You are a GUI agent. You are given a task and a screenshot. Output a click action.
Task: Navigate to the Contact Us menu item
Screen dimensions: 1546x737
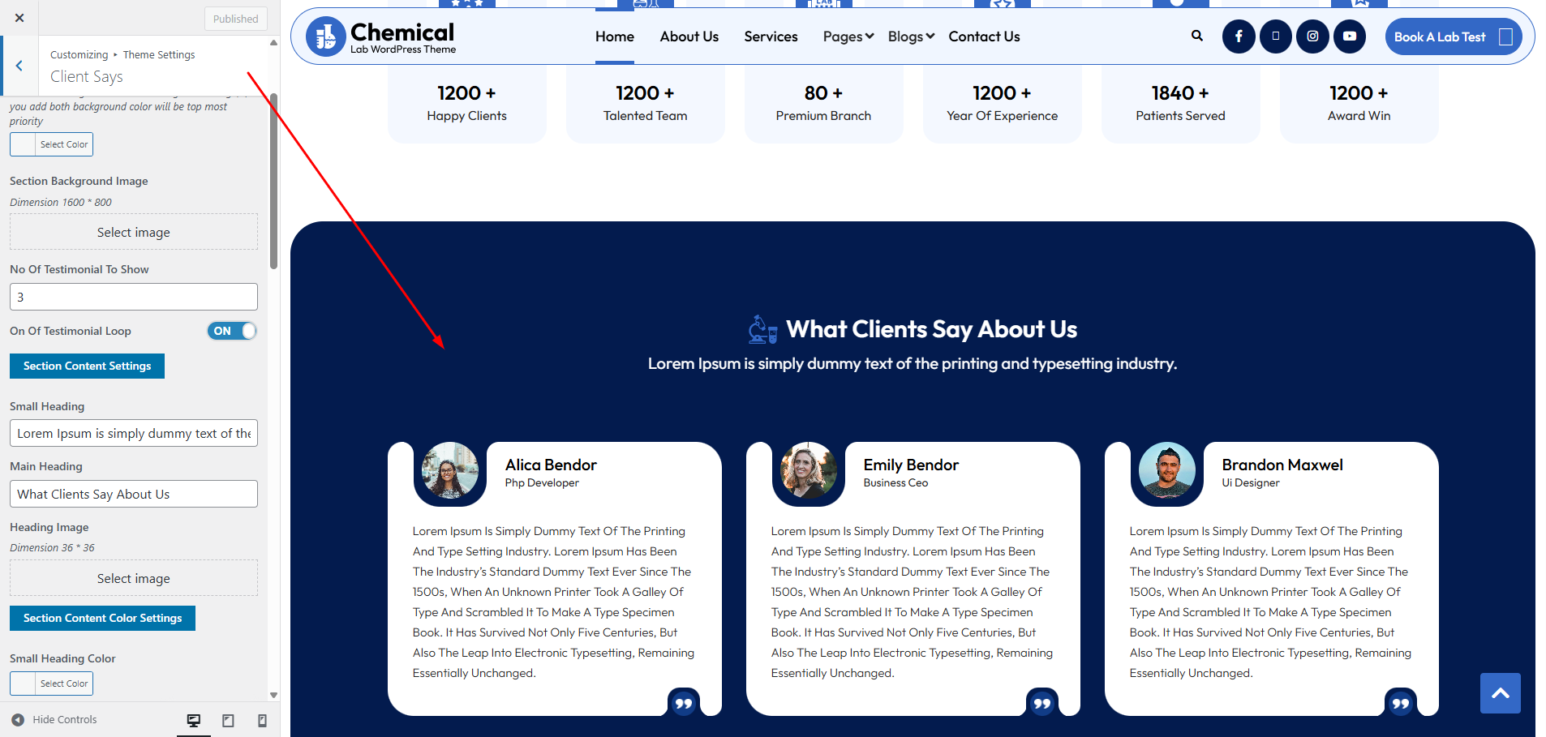(x=983, y=36)
